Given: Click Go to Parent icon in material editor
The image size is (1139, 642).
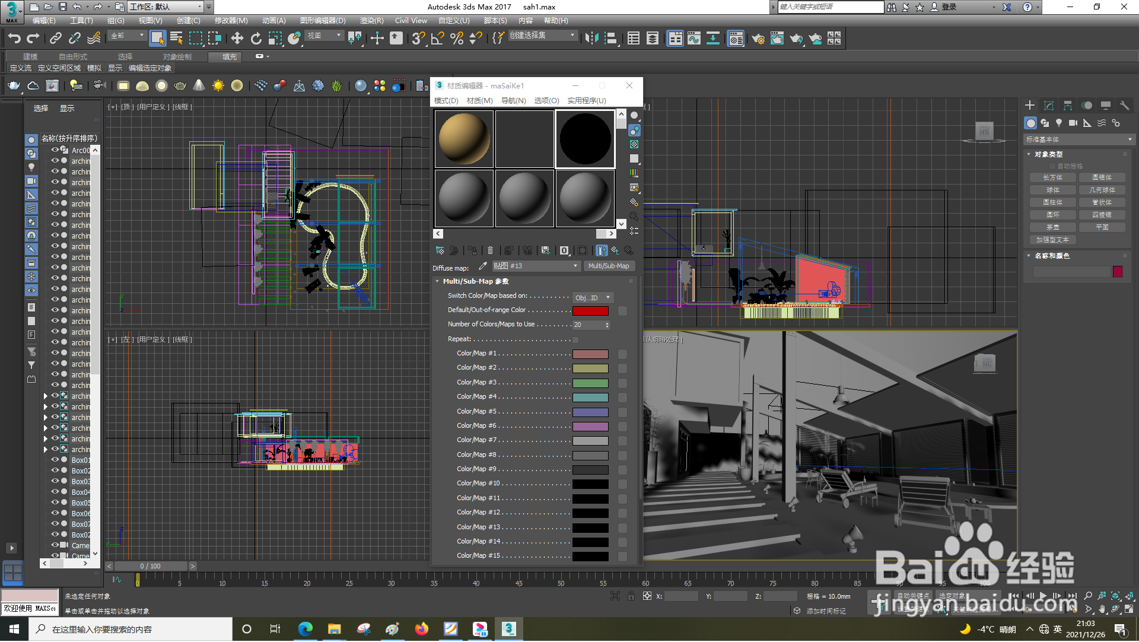Looking at the screenshot, I should tap(615, 250).
